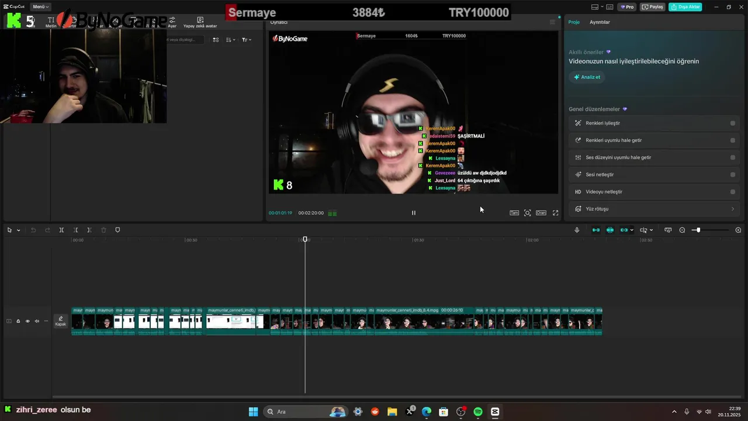748x421 pixels.
Task: Start voice recording with microphone icon
Action: pyautogui.click(x=577, y=230)
